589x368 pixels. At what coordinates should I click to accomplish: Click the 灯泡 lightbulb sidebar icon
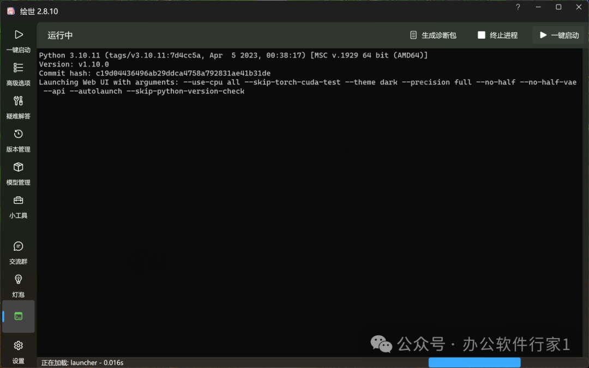pyautogui.click(x=19, y=286)
